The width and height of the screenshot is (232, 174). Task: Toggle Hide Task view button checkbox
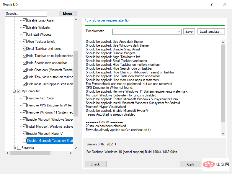pos(25,77)
